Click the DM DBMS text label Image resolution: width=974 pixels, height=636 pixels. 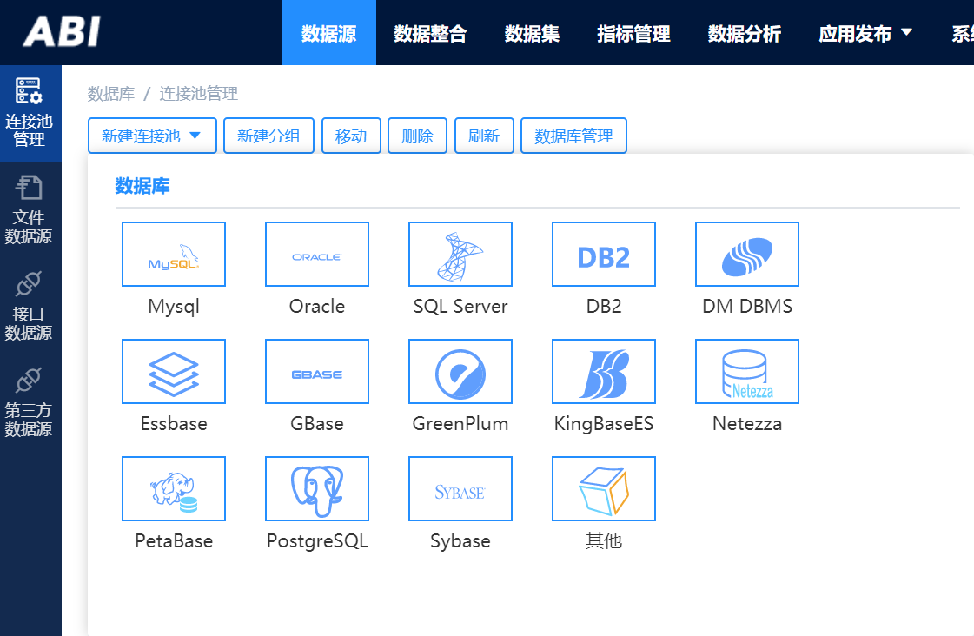pyautogui.click(x=747, y=306)
